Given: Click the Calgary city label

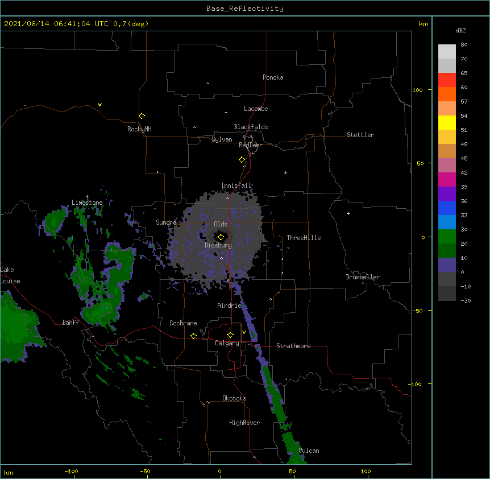Looking at the screenshot, I should click(227, 343).
